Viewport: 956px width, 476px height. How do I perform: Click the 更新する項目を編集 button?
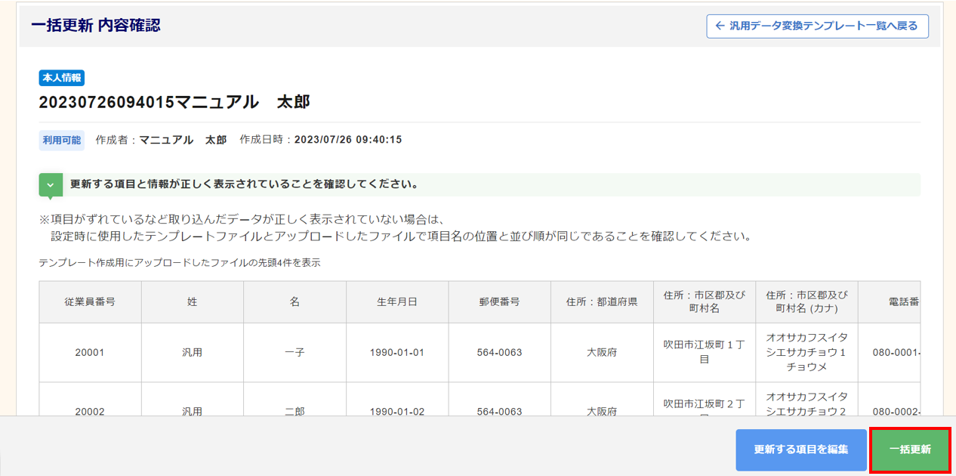tap(801, 450)
